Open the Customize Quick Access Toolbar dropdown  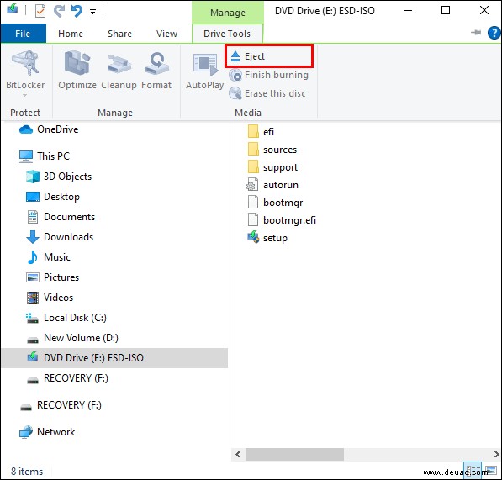(92, 12)
